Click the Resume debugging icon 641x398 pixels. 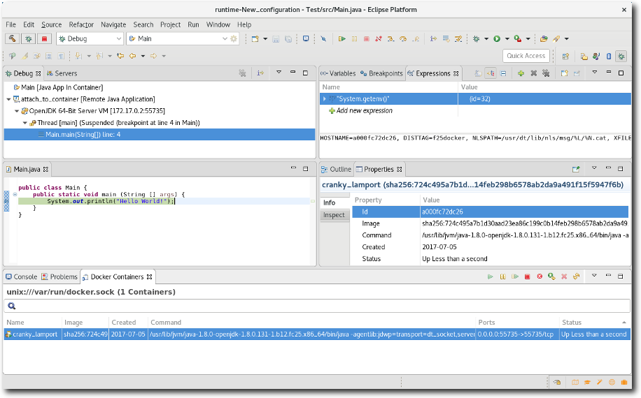point(341,39)
